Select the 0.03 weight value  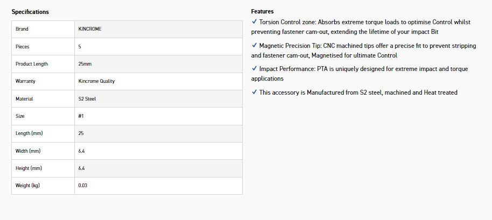tap(82, 186)
